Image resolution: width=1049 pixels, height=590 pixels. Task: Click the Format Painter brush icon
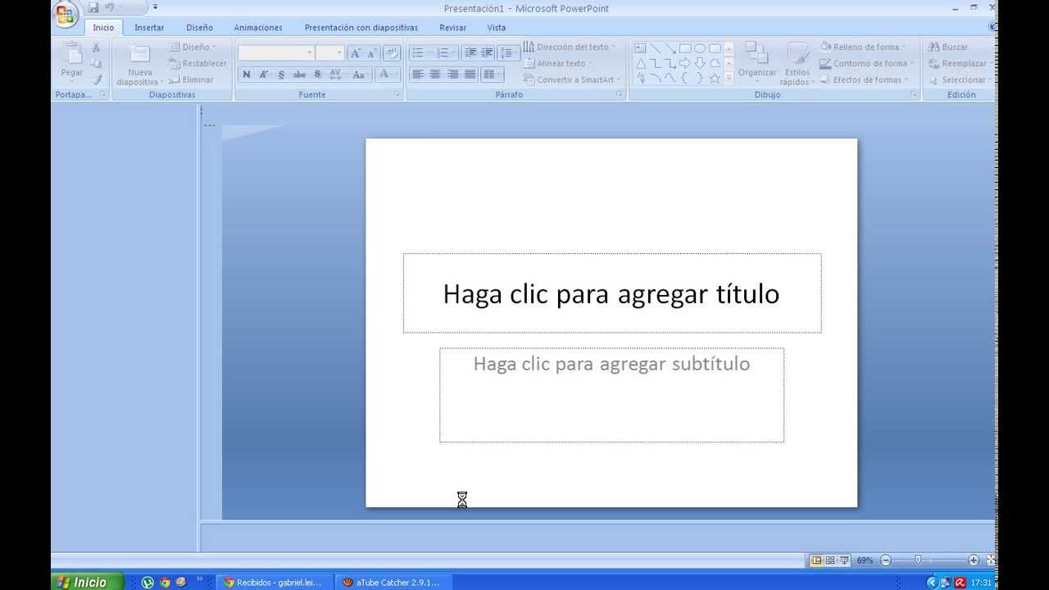click(x=97, y=79)
